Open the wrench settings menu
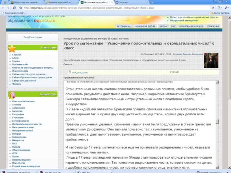This screenshot has height=173, width=231. coord(226,8)
